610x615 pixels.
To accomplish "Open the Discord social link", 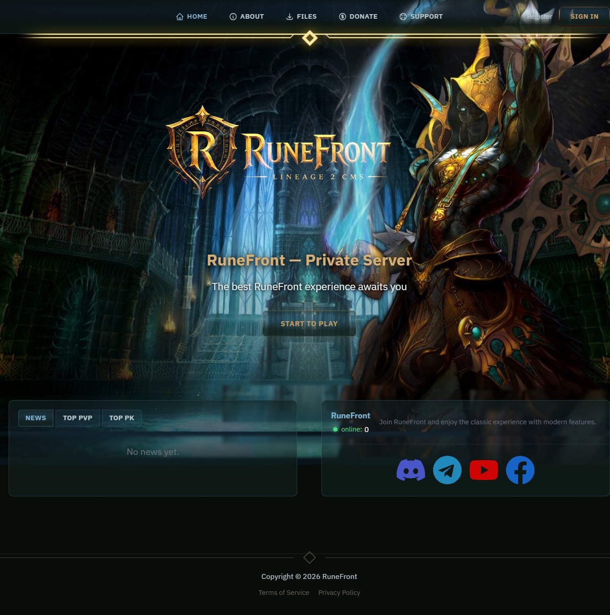I will click(411, 470).
